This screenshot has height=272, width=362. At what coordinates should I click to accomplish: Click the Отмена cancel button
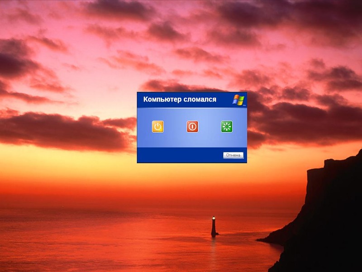[x=233, y=155]
